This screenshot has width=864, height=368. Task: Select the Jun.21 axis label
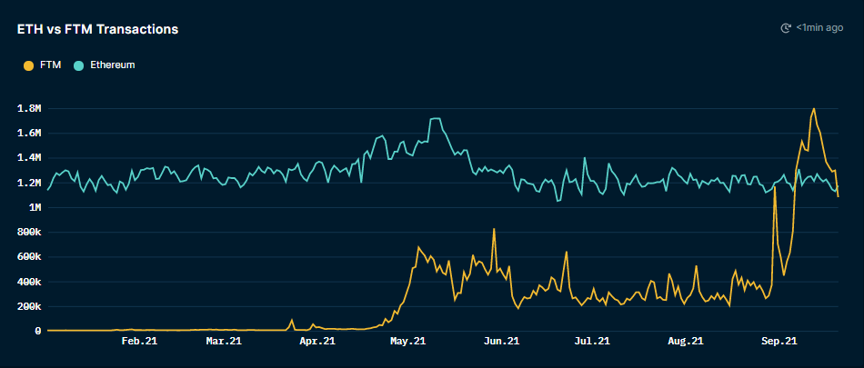click(x=501, y=342)
